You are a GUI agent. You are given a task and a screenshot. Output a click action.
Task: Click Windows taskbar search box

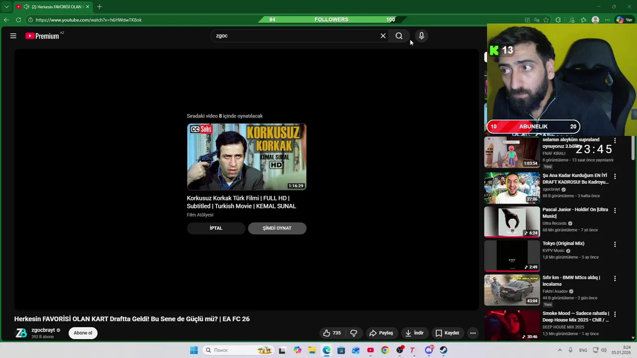[x=237, y=350]
